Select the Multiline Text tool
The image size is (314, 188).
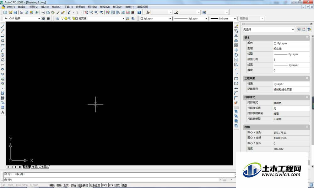click(x=3, y=112)
